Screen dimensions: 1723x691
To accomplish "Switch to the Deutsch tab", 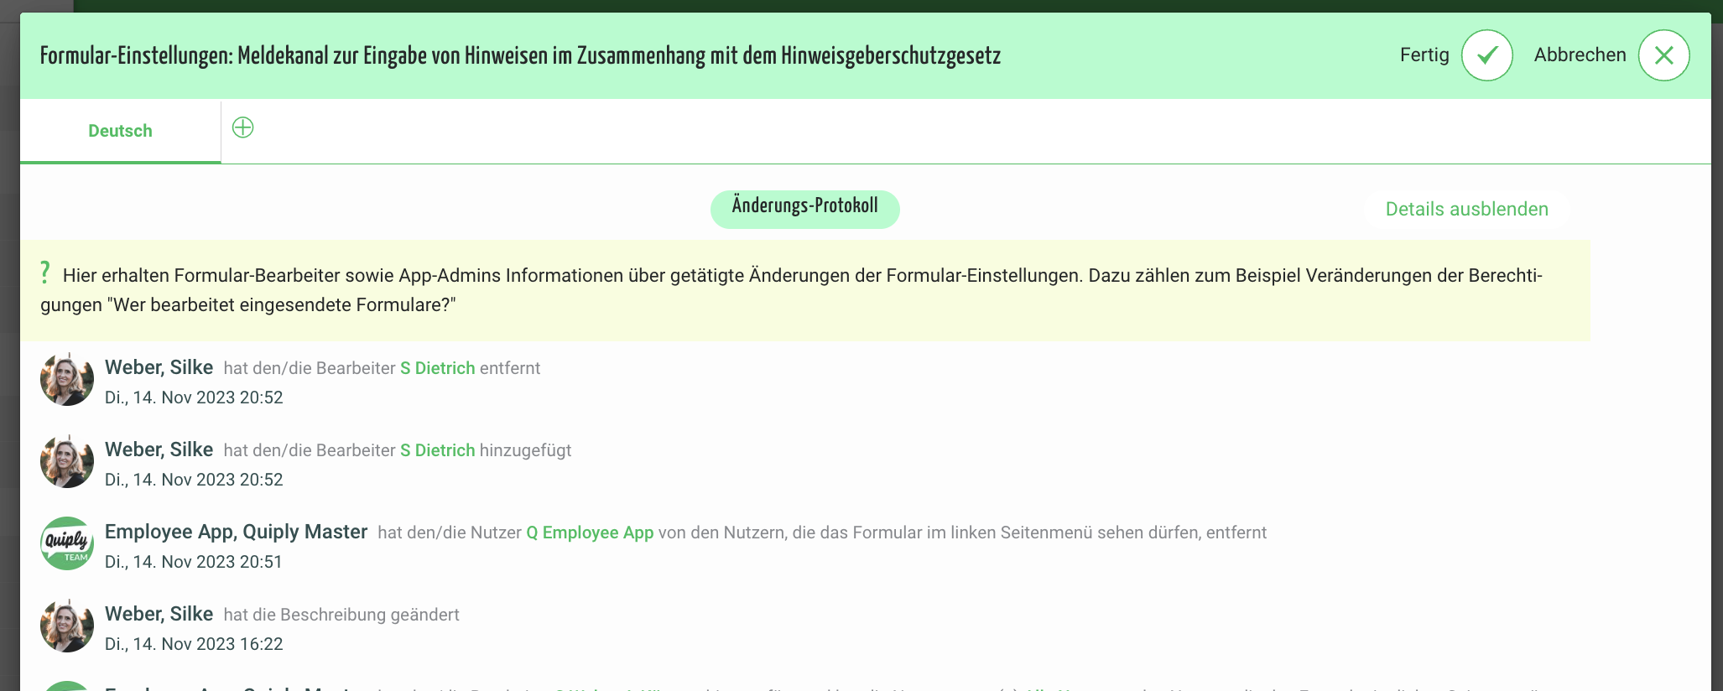I will point(120,131).
